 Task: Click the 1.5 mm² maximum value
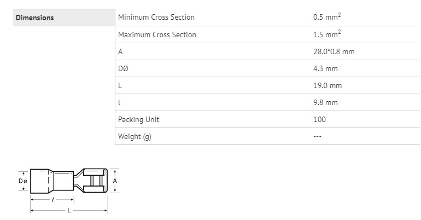[x=327, y=34]
